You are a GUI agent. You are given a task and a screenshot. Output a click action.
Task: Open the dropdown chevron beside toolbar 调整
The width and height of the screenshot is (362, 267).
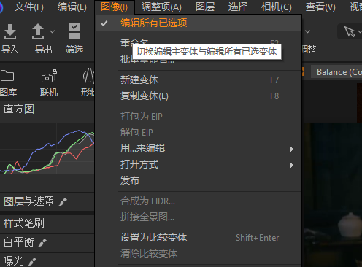click(307, 31)
